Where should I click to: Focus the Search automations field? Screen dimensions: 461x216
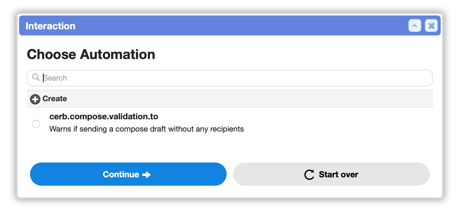pos(230,78)
